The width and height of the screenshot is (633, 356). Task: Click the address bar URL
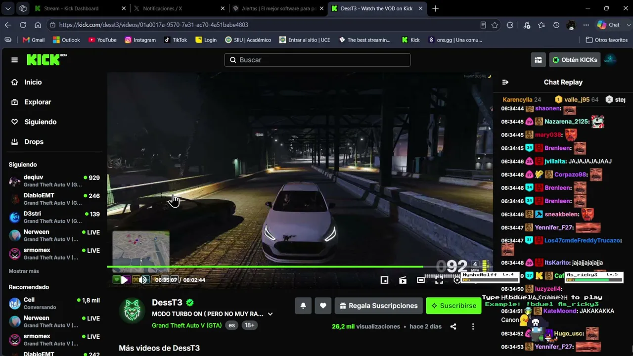tap(153, 25)
